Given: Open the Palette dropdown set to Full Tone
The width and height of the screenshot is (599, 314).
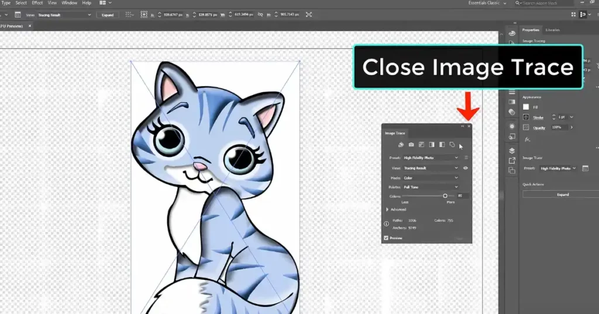Looking at the screenshot, I should (x=431, y=187).
